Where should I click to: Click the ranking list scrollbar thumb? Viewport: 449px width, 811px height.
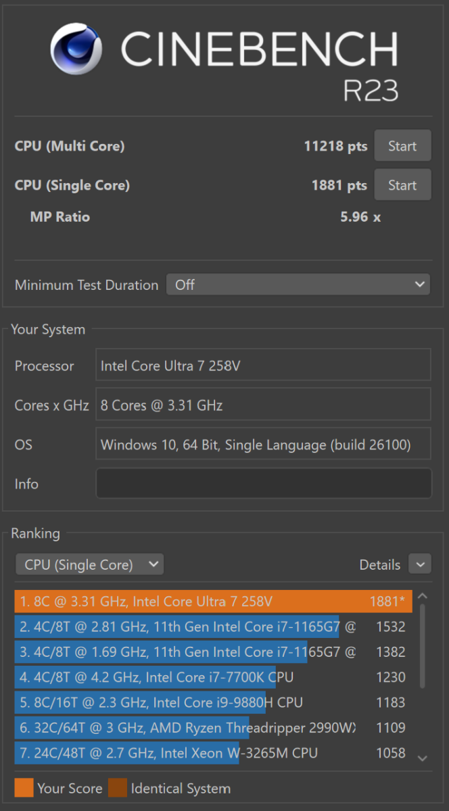click(x=423, y=645)
